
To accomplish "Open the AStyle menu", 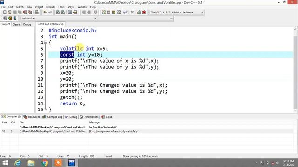I will click(71, 7).
